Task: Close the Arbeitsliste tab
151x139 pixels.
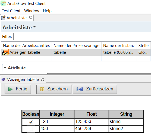Action: point(30,18)
